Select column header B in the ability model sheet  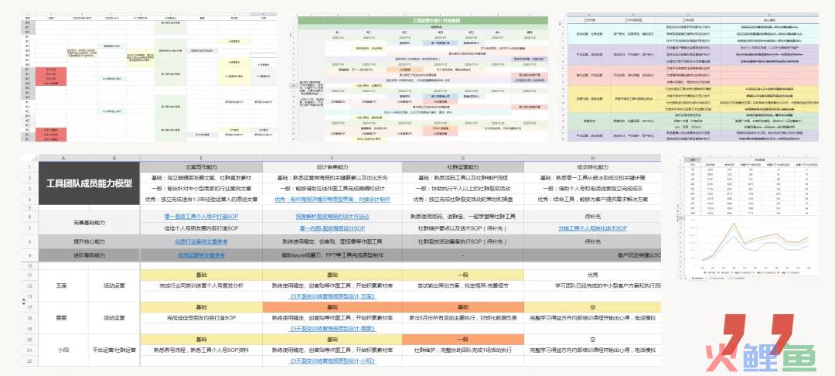(114, 158)
